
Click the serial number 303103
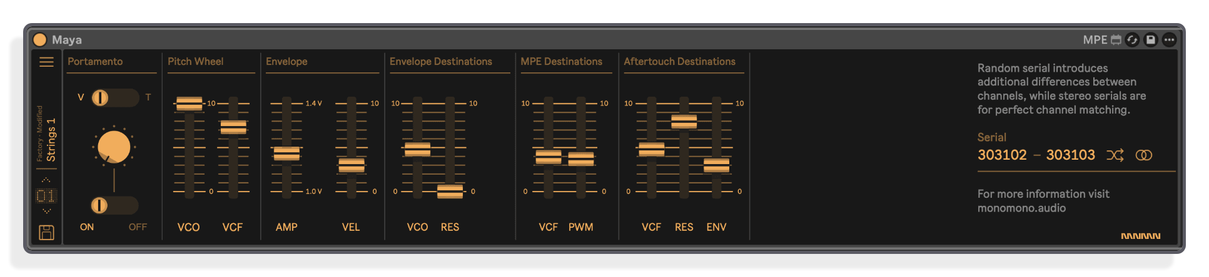[1071, 155]
